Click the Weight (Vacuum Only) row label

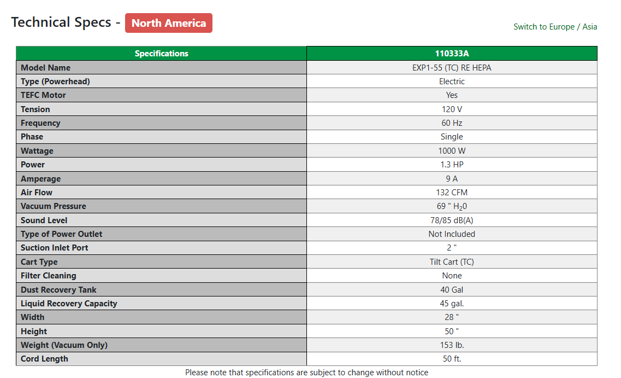[64, 345]
